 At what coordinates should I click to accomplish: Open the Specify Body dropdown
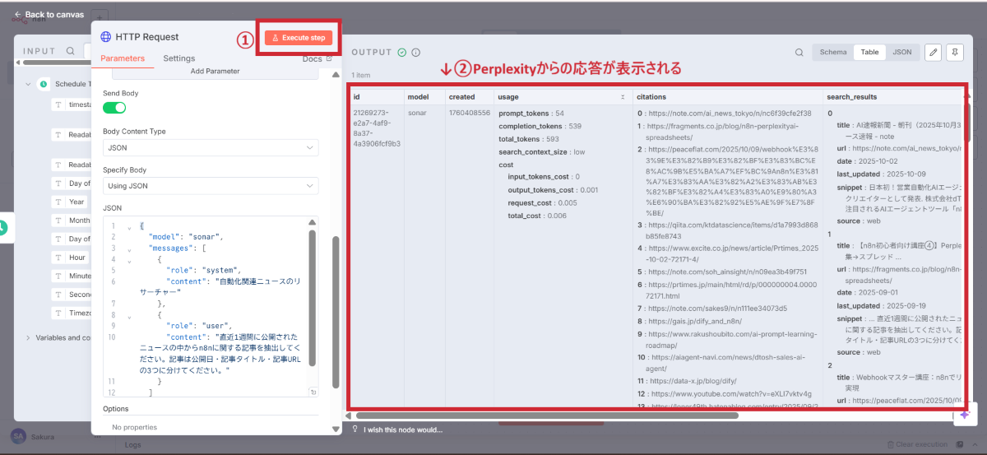tap(211, 186)
